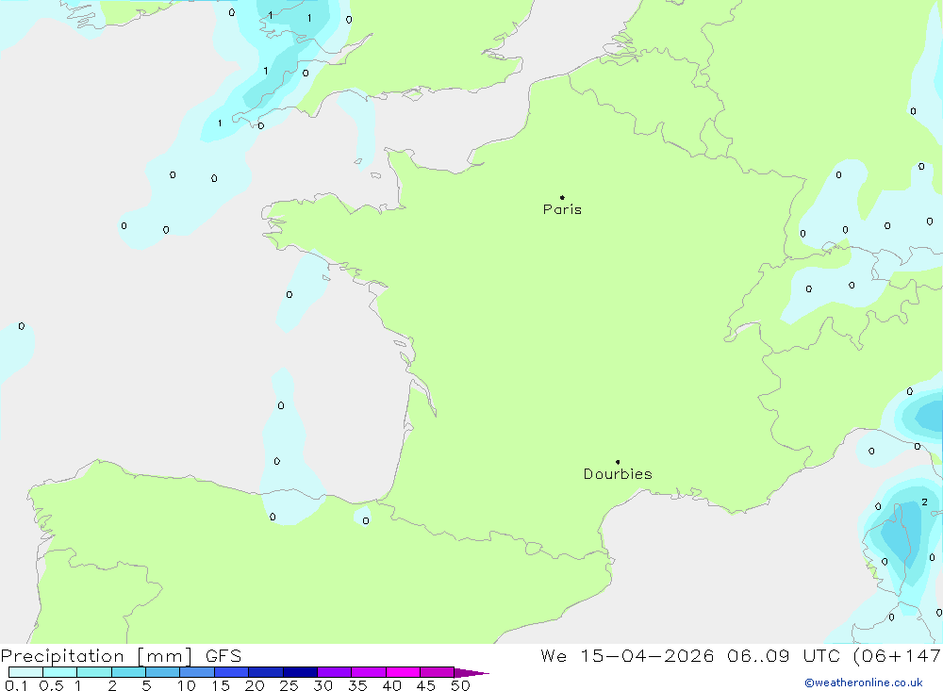Viewport: 943px width, 691px height.
Task: Click the '06..09 UTC' time text
Action: click(x=784, y=655)
